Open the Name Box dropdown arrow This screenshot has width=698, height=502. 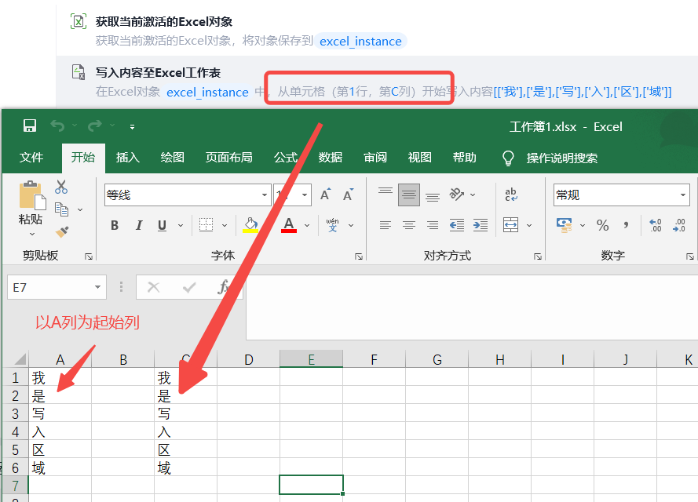pos(98,288)
